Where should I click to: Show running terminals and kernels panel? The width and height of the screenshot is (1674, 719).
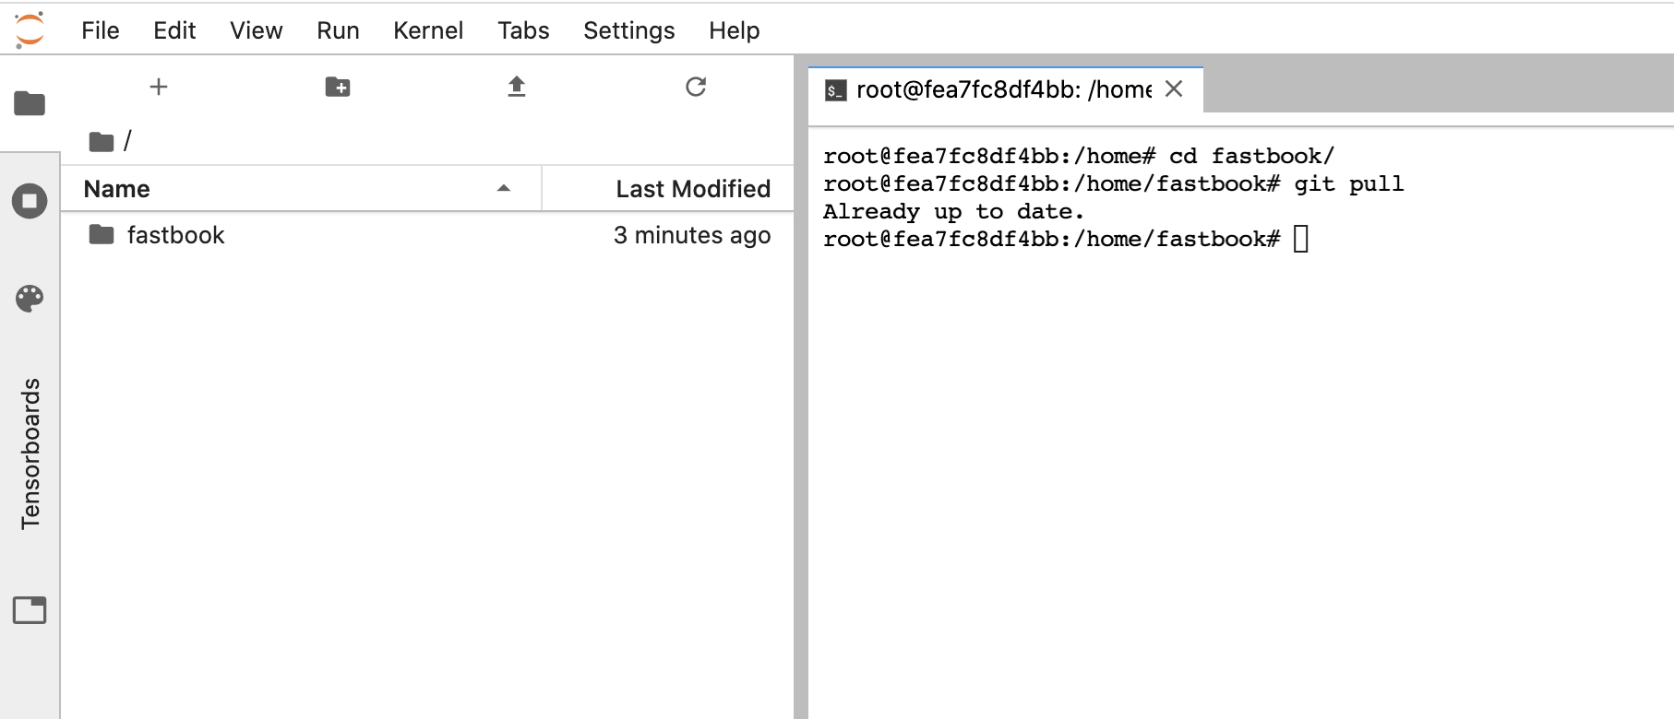coord(30,201)
